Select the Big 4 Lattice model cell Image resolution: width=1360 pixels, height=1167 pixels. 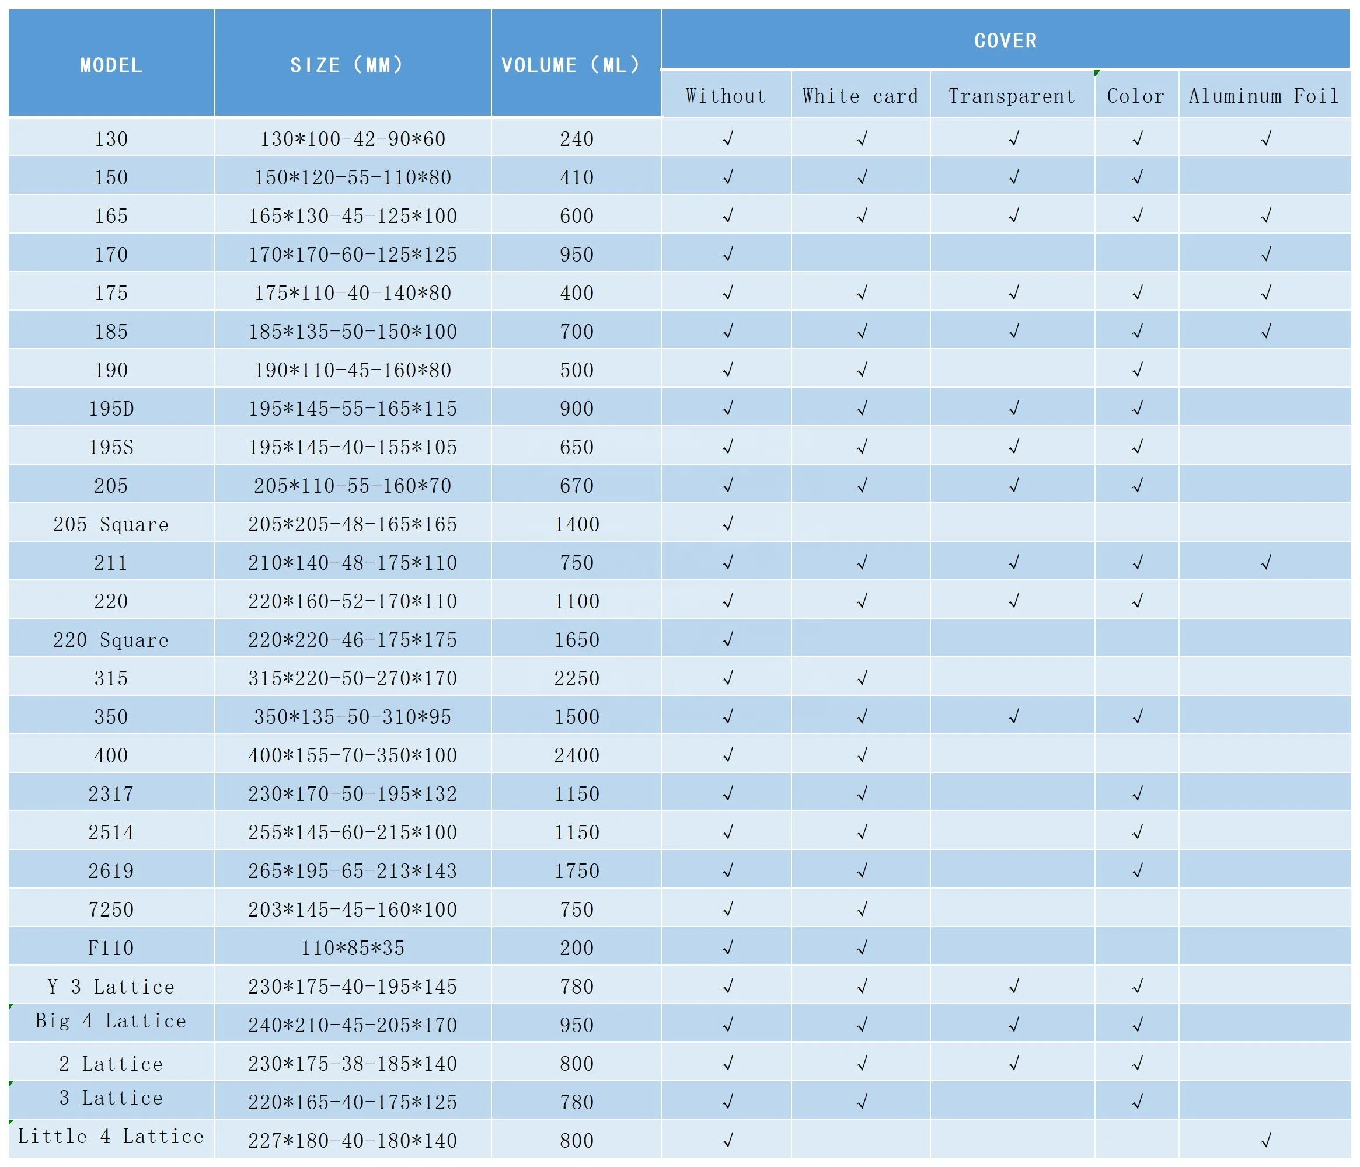pyautogui.click(x=111, y=1021)
